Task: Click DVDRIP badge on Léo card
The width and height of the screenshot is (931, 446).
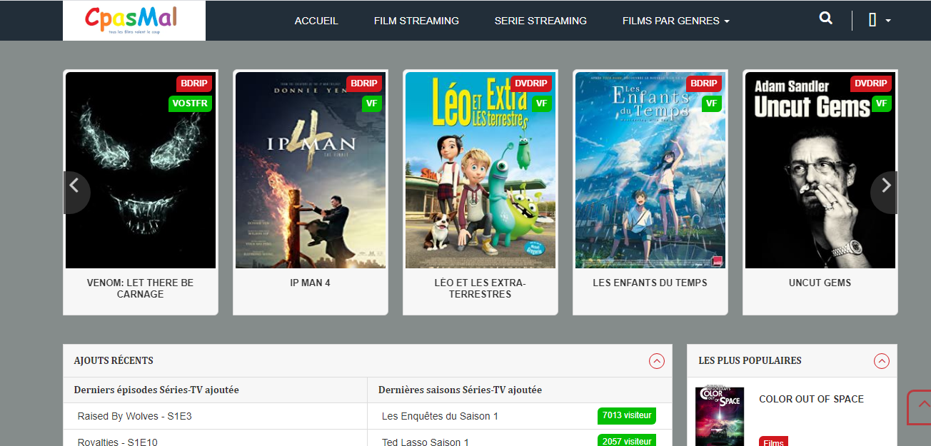Action: 530,83
